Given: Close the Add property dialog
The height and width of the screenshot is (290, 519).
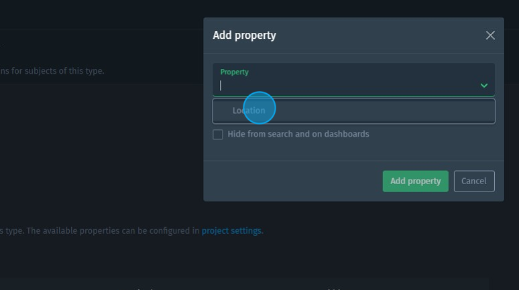Looking at the screenshot, I should [x=490, y=35].
